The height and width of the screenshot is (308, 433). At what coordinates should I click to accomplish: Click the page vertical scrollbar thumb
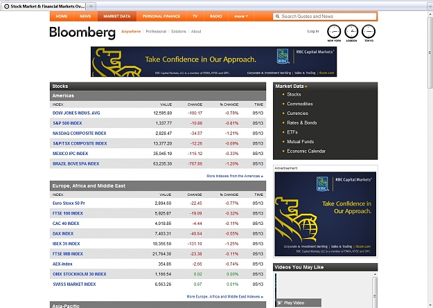[x=430, y=53]
